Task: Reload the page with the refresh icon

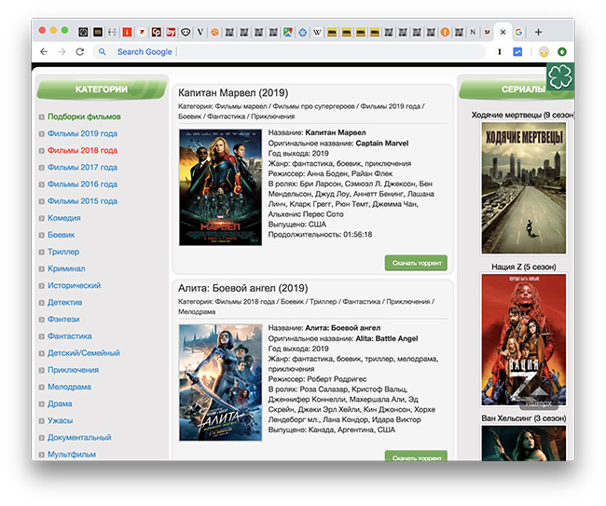Action: (x=79, y=52)
